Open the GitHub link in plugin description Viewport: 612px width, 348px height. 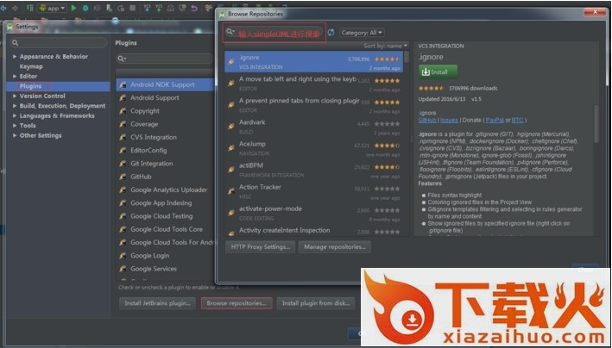pos(427,120)
